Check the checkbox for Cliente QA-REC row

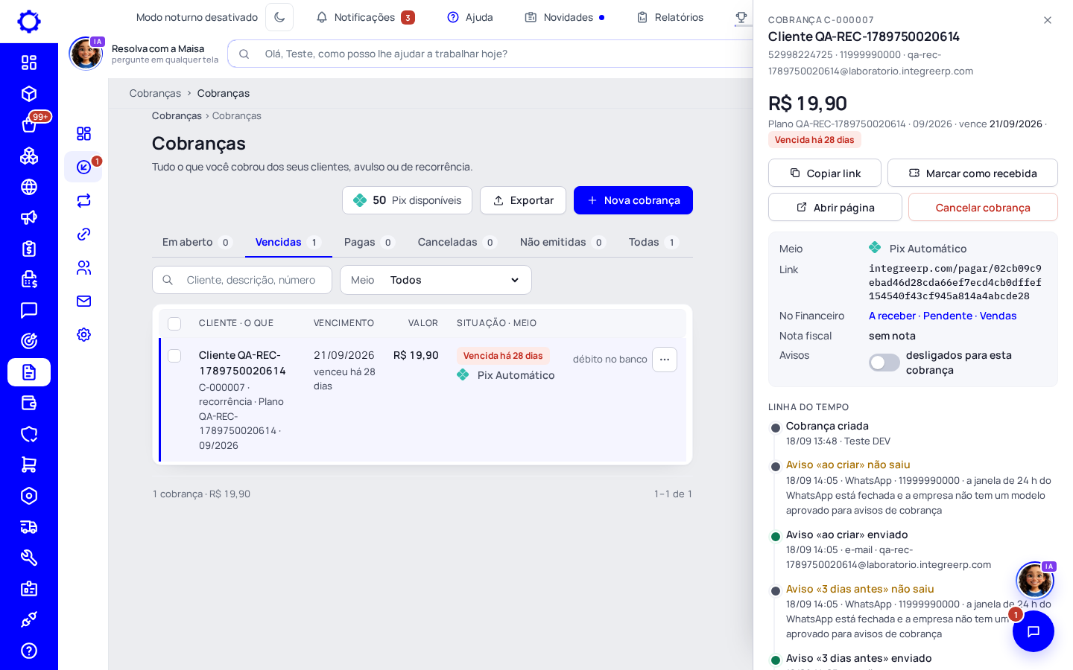click(x=174, y=356)
